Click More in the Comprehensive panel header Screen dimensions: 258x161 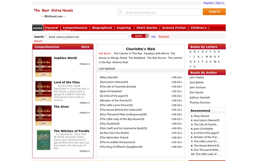pos(85,47)
